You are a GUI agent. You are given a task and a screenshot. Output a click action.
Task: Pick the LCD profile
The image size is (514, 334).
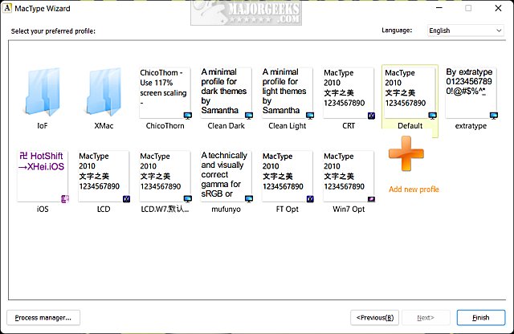point(104,176)
